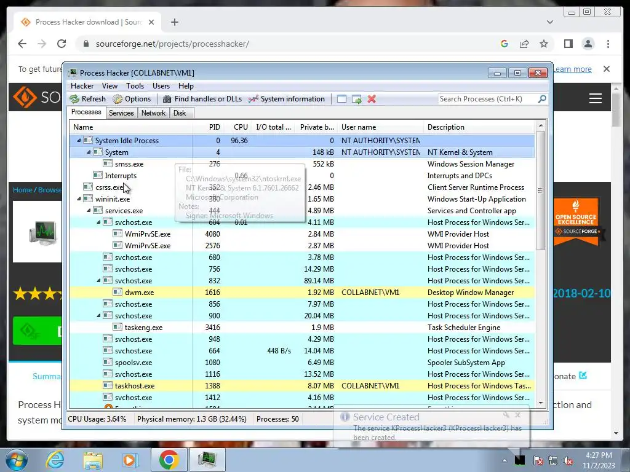Open a new Chrome tab
Viewport: 630px width, 472px height.
[174, 22]
